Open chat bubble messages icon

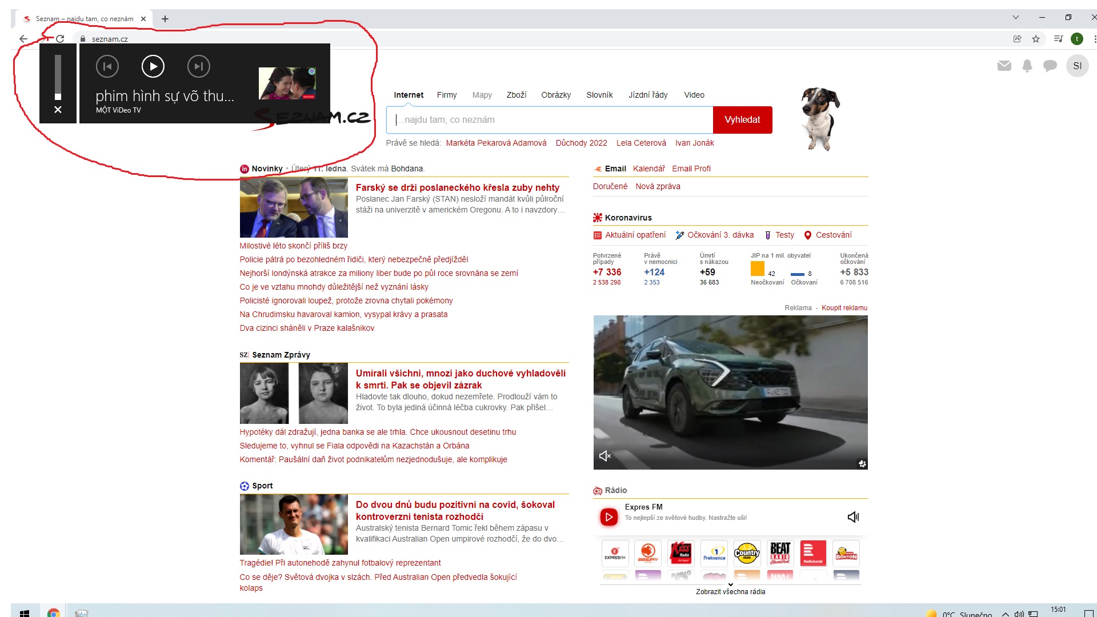1050,66
